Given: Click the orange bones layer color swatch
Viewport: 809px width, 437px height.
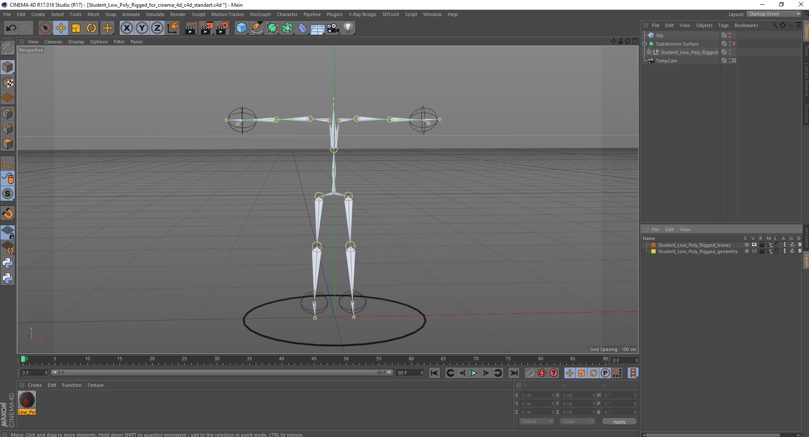Looking at the screenshot, I should pos(653,245).
